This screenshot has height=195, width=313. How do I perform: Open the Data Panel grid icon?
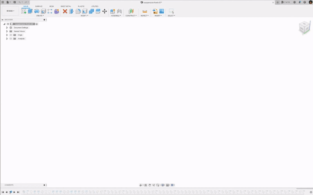[x=3, y=2]
